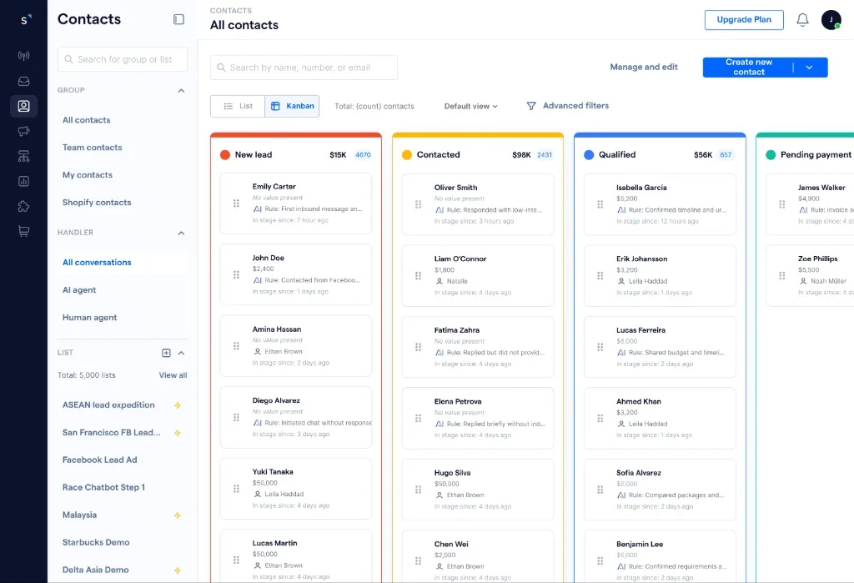Click the Upgrade Plan button

[743, 19]
